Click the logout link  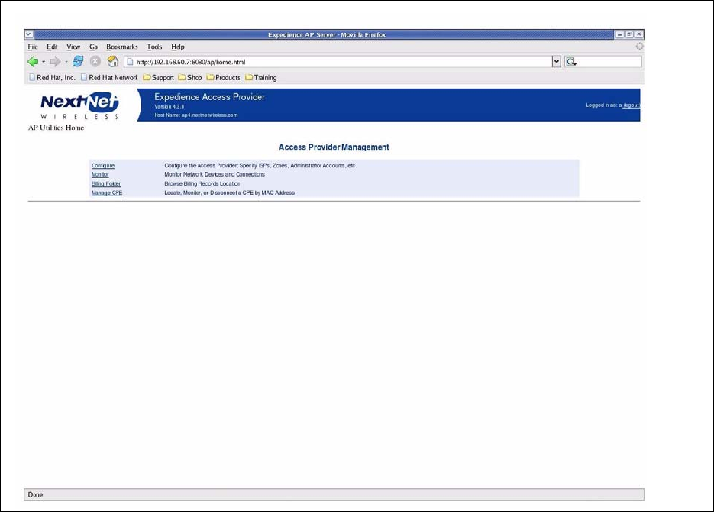[631, 105]
